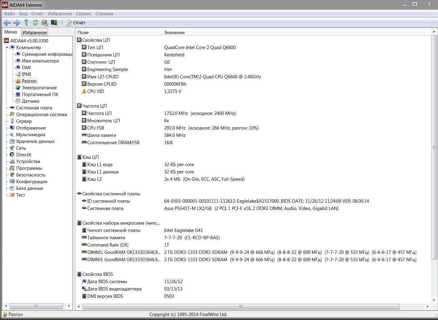Click the Конфигурация config icon
438x320 pixels.
pos(12,181)
